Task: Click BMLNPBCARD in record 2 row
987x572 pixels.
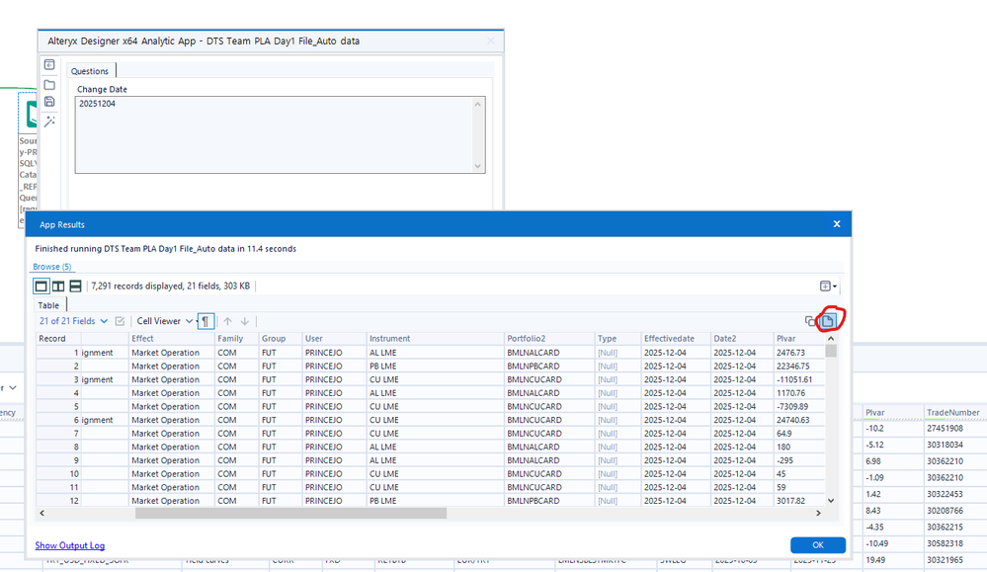Action: 534,367
